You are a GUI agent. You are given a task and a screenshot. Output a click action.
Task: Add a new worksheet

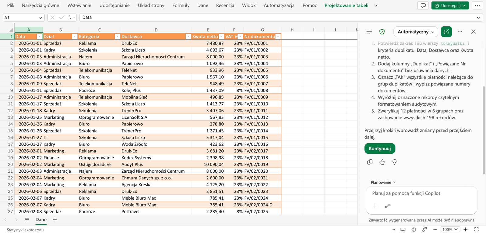tap(55, 220)
